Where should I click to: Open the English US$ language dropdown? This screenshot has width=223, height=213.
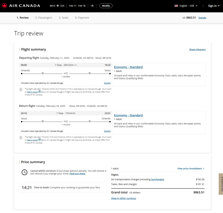(x=188, y=6)
